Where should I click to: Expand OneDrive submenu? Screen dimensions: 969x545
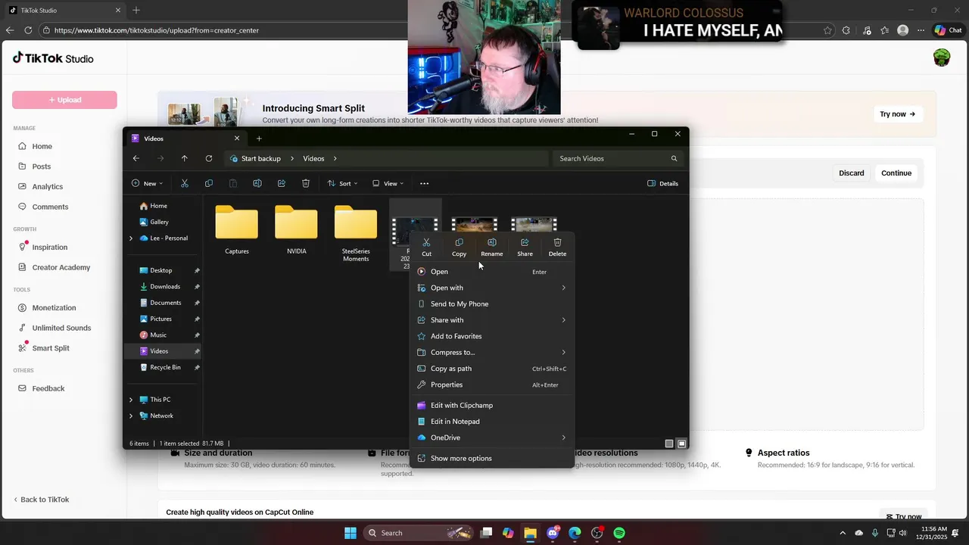(x=492, y=438)
